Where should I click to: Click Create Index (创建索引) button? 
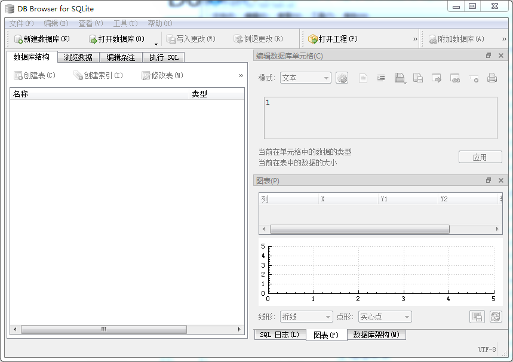[x=98, y=76]
